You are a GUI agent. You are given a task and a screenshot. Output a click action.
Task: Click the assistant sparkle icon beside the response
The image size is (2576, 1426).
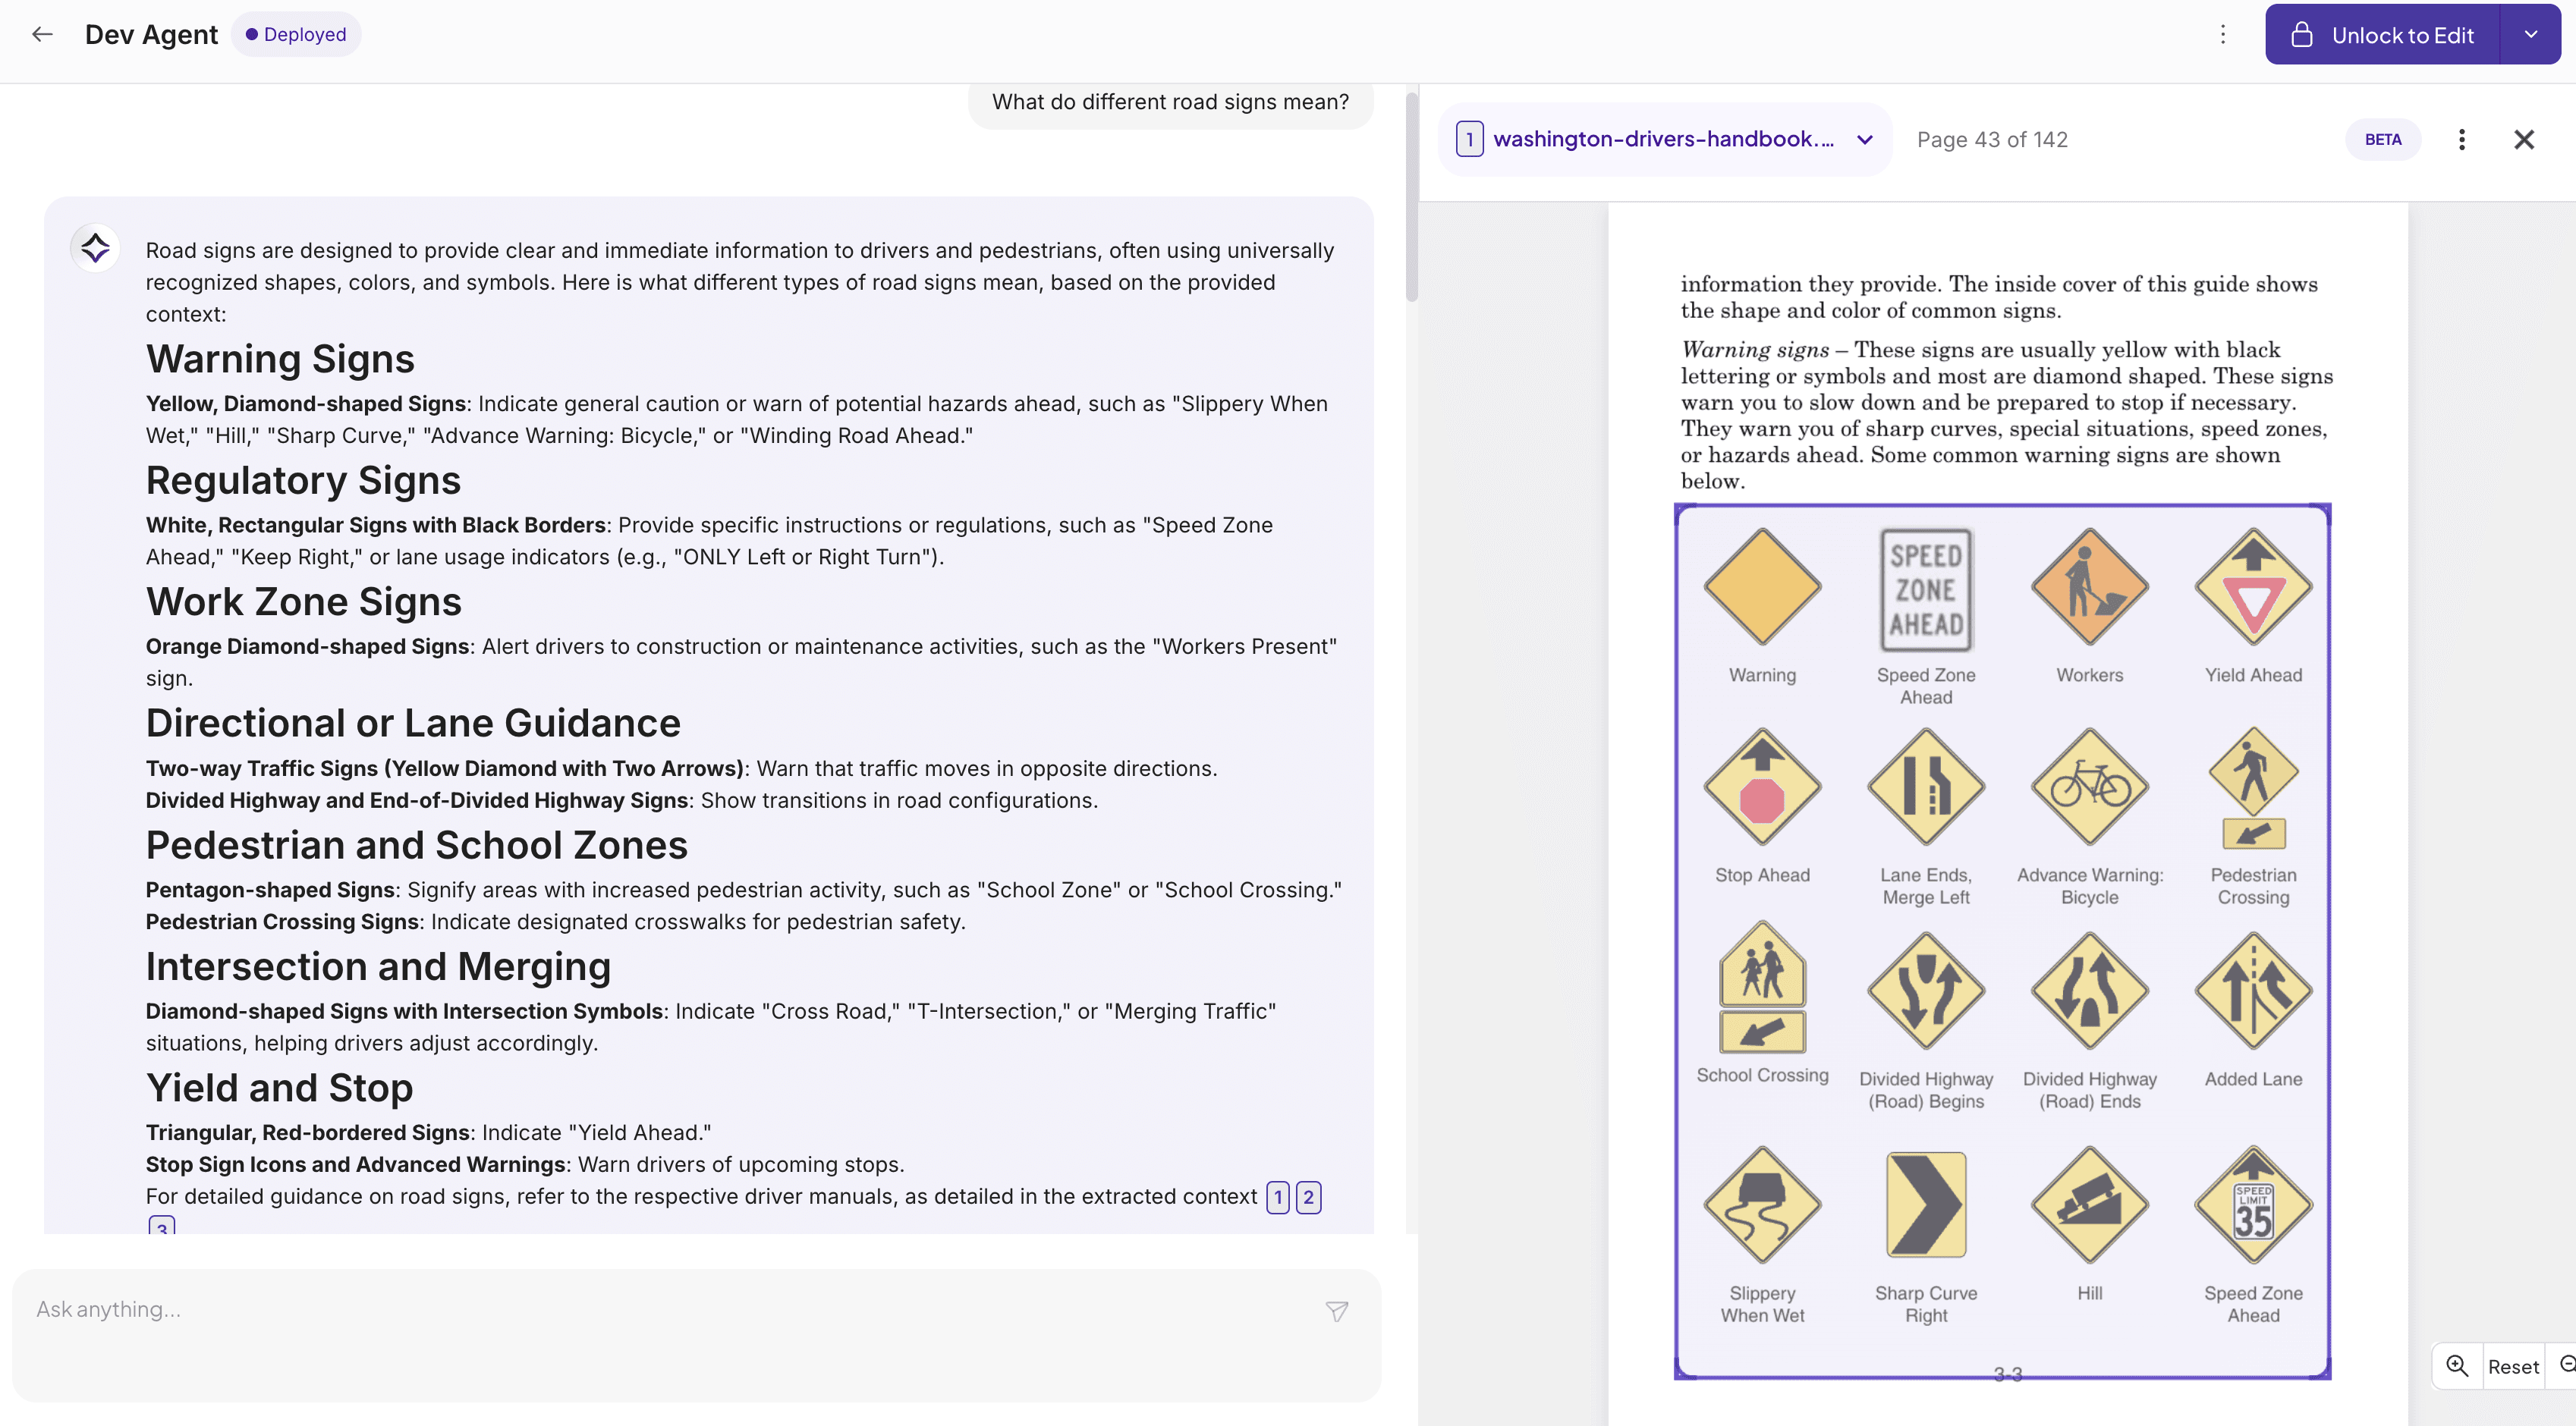point(94,247)
